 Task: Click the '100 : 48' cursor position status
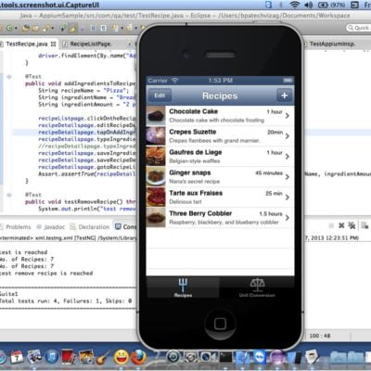click(x=319, y=336)
